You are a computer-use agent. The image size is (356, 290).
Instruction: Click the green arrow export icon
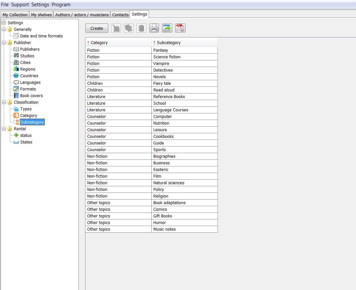click(x=167, y=28)
